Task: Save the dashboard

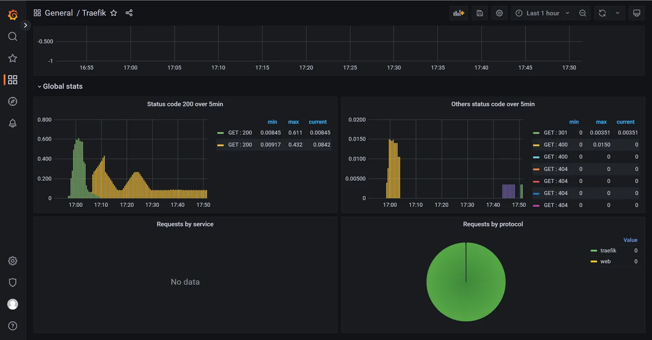Action: 480,13
